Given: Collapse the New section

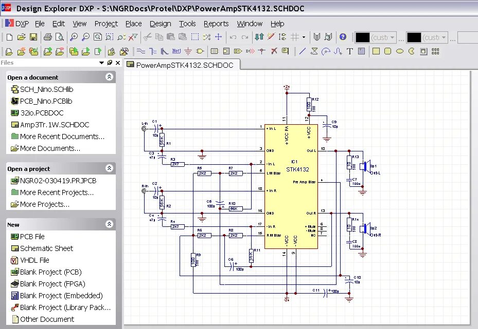Looking at the screenshot, I should tap(109, 224).
